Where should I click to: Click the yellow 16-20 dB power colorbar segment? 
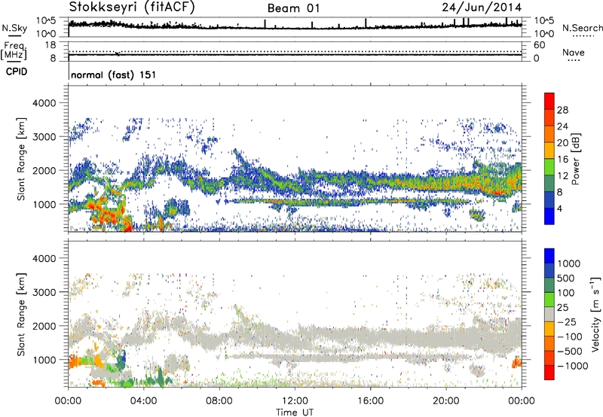(x=549, y=150)
